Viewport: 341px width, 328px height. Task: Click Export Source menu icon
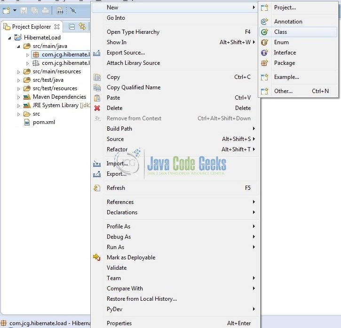click(x=97, y=53)
